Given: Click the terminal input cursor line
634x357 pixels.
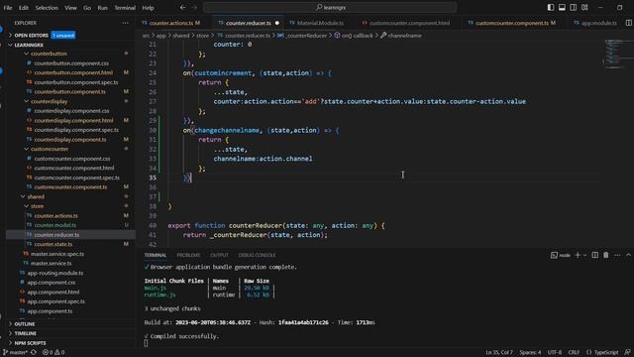Looking at the screenshot, I should (146, 343).
